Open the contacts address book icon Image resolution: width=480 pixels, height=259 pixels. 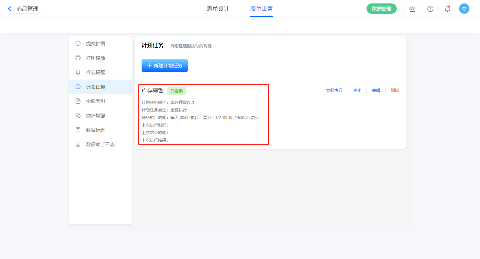(412, 9)
